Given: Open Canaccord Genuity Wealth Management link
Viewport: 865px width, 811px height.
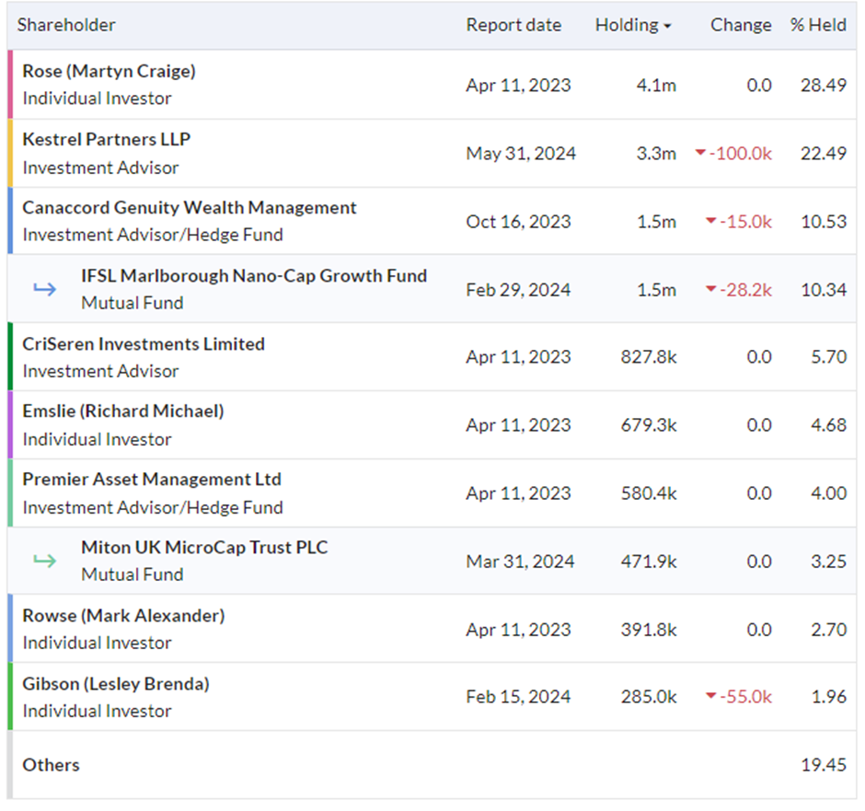Looking at the screenshot, I should pyautogui.click(x=190, y=207).
